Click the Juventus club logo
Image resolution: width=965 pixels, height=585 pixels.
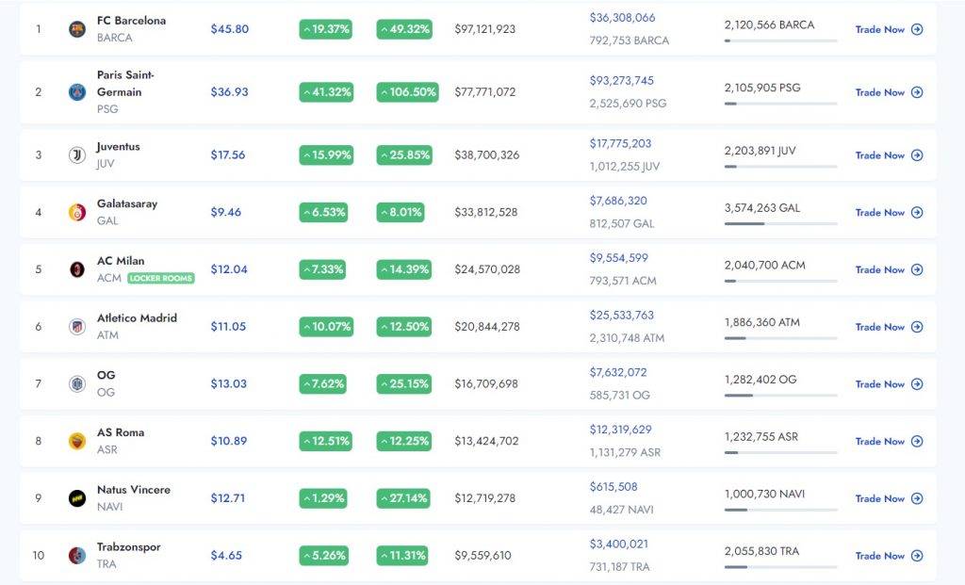coord(77,155)
